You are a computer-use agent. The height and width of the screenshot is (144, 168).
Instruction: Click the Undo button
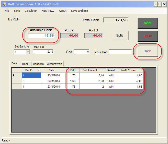pos(148,51)
